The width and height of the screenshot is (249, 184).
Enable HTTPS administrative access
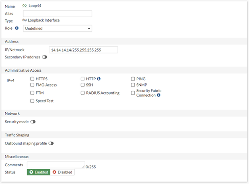(32, 79)
